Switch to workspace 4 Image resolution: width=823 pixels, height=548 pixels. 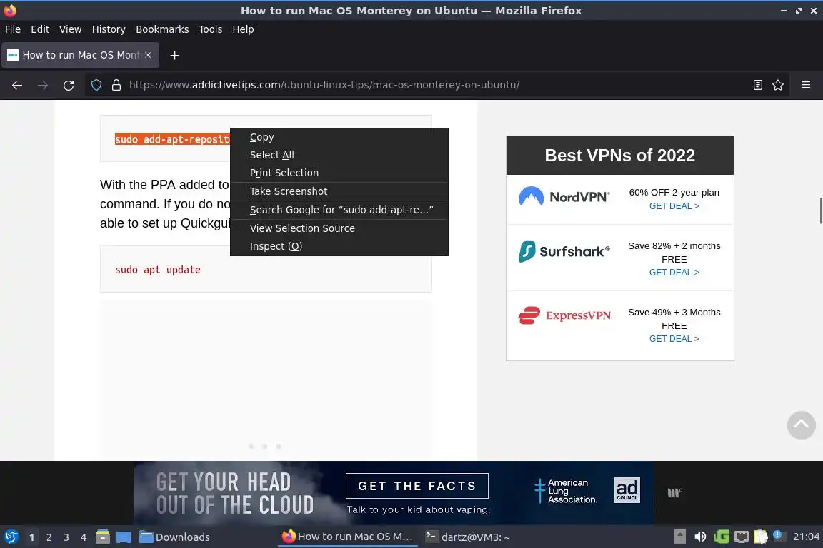84,537
